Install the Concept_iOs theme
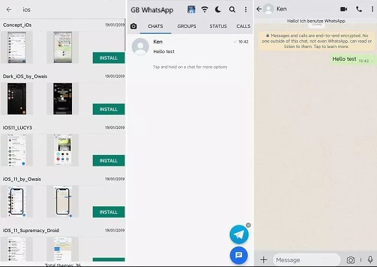This screenshot has height=267, width=377. pyautogui.click(x=108, y=58)
